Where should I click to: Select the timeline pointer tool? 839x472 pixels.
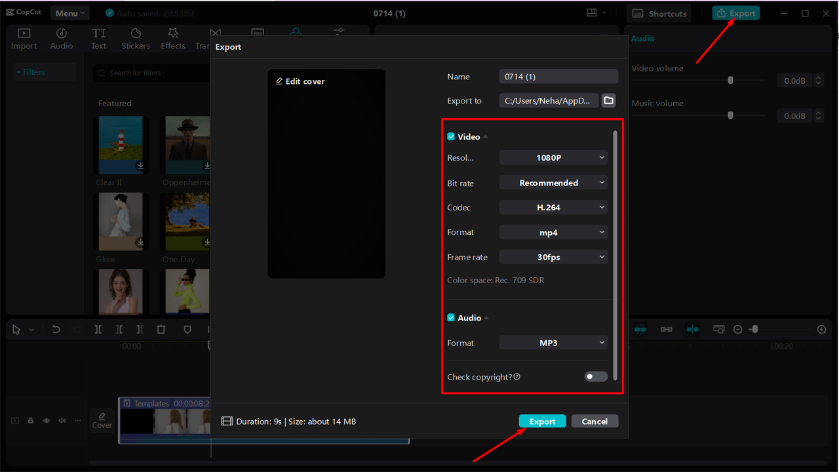16,330
